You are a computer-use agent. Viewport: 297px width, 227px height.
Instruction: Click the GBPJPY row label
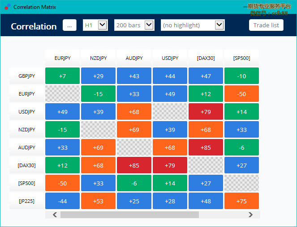(x=27, y=76)
